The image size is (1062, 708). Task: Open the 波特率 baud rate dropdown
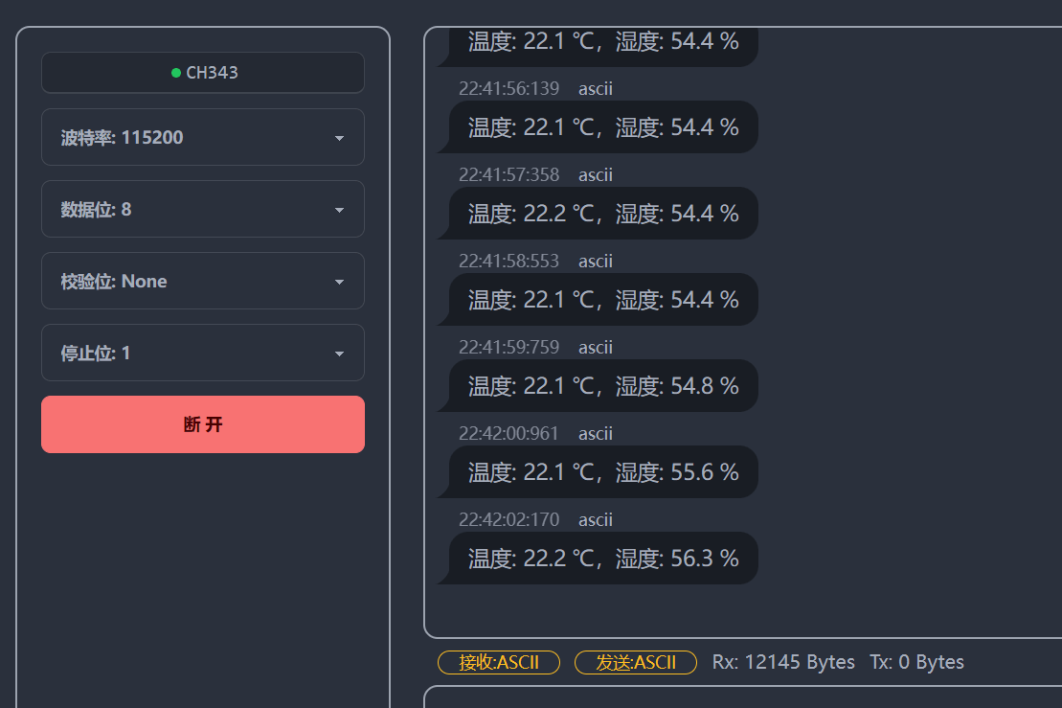point(202,137)
